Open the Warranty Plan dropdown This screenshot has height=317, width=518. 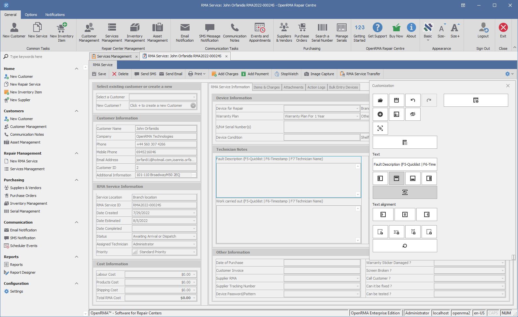coord(357,116)
